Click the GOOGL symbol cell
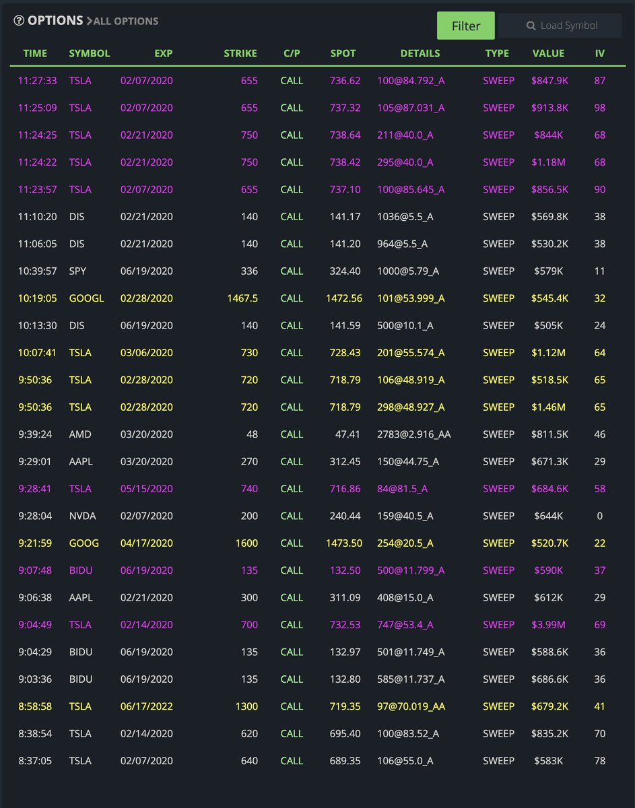 point(86,298)
